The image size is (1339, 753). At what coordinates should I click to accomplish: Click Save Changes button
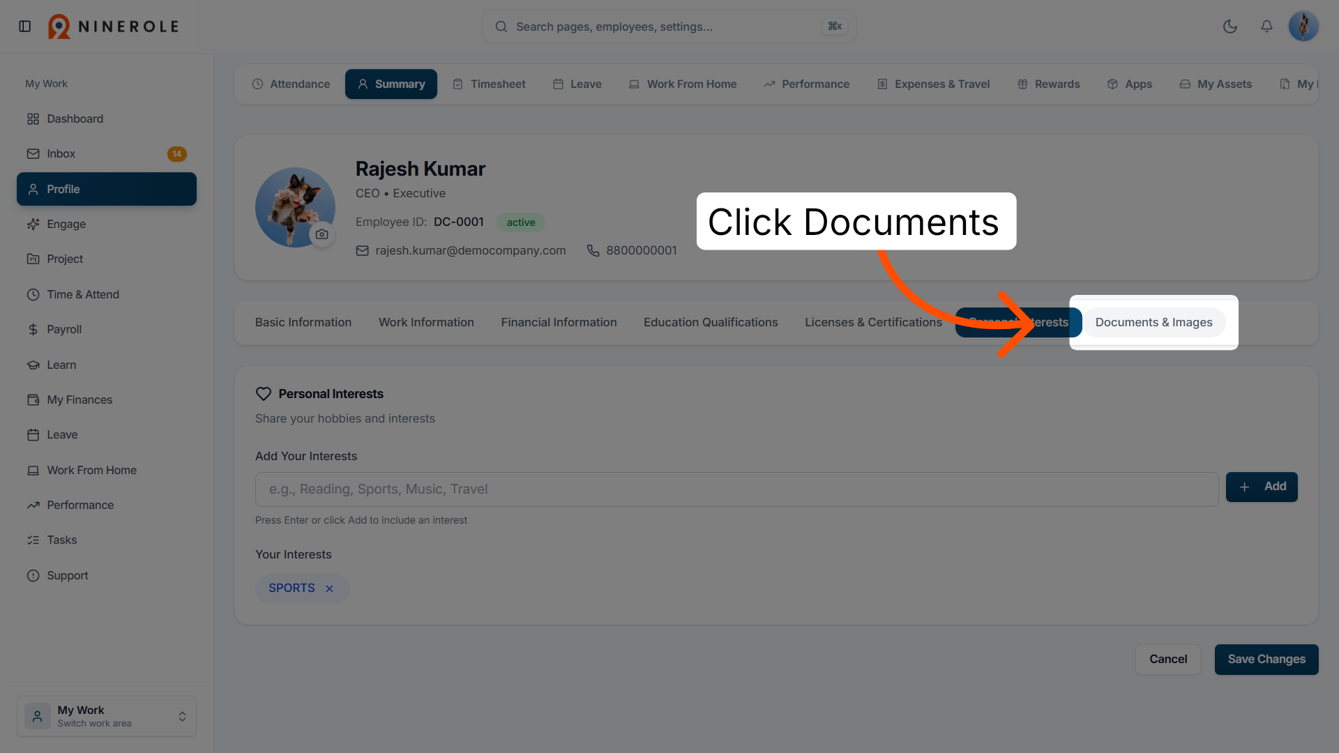pos(1266,659)
